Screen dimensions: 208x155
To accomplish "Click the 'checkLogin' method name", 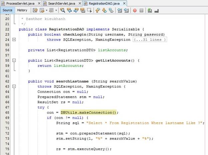I will pos(75,35).
